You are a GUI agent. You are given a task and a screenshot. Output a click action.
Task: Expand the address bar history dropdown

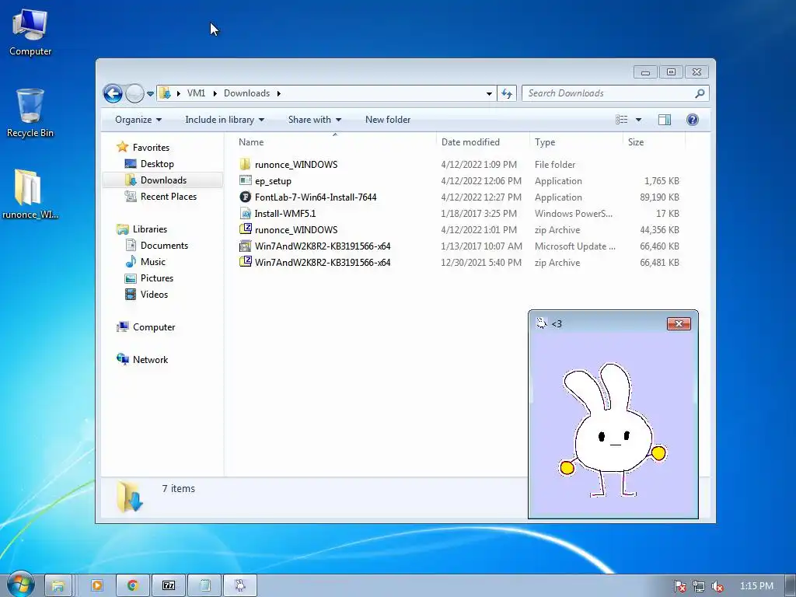point(489,93)
